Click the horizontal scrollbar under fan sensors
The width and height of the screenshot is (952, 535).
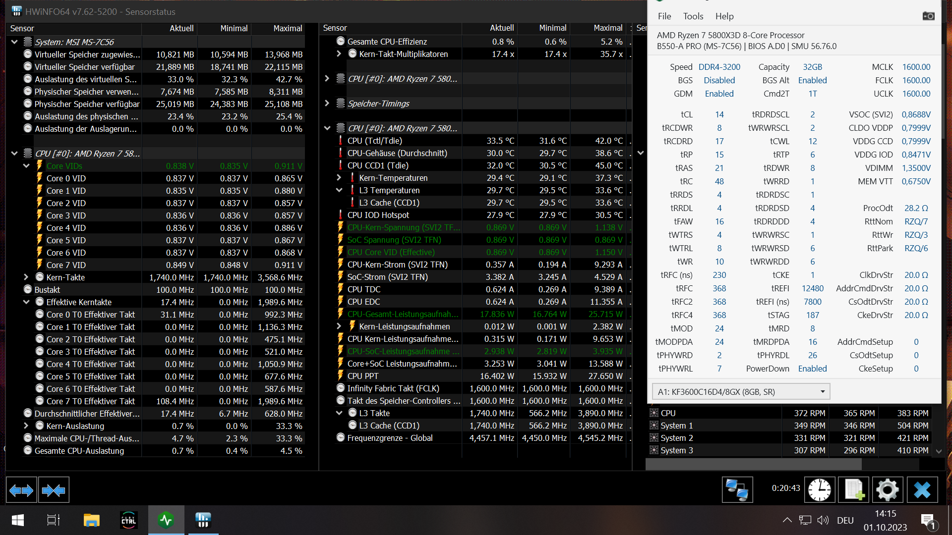pos(754,465)
